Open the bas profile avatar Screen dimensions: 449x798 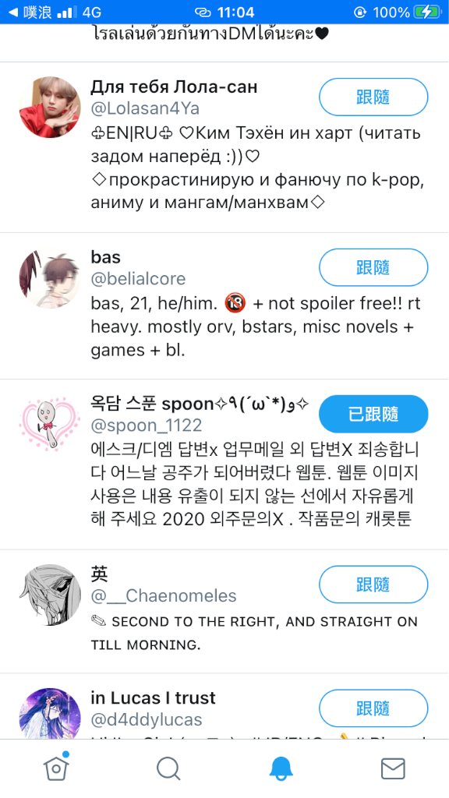pos(50,278)
